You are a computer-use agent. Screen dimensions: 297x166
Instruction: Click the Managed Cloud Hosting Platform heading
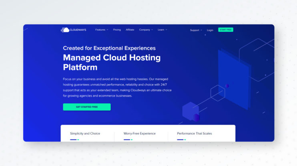point(112,62)
